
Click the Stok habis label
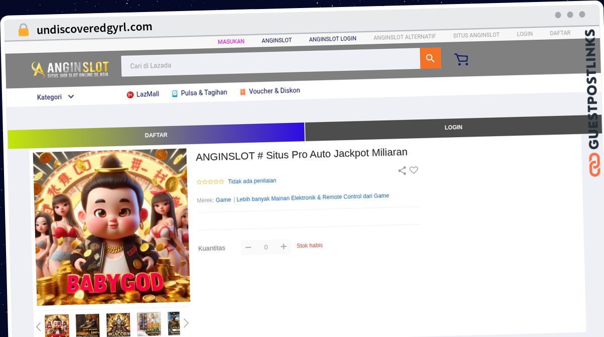tap(310, 245)
